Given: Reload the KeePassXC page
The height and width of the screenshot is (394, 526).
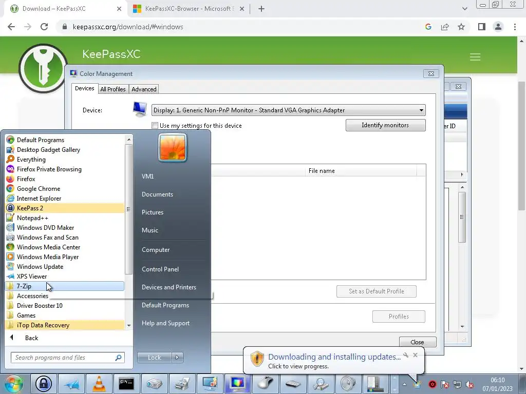Looking at the screenshot, I should [x=44, y=27].
